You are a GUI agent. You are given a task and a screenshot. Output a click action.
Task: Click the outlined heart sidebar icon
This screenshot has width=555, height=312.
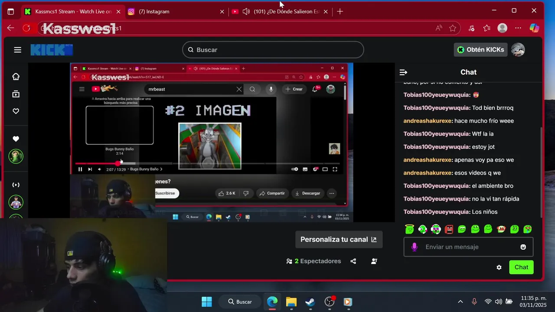point(16,111)
